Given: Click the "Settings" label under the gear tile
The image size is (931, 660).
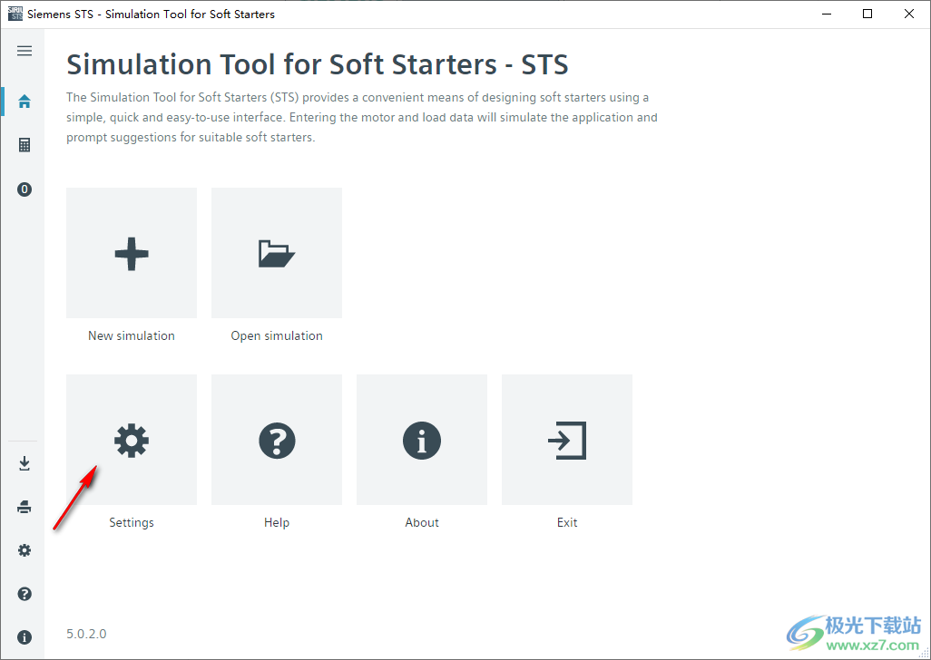Looking at the screenshot, I should (x=132, y=522).
